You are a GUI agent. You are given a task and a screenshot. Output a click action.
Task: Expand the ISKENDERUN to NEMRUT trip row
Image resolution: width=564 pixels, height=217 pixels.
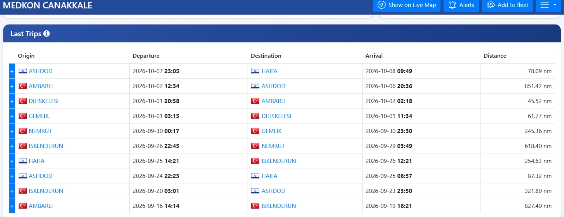tap(12, 146)
